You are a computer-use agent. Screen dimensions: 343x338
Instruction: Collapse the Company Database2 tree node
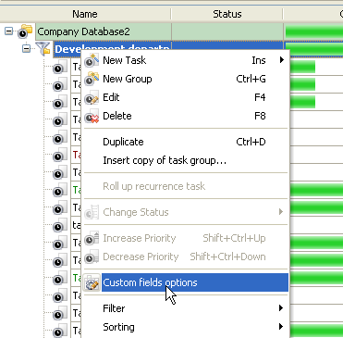pyautogui.click(x=9, y=31)
